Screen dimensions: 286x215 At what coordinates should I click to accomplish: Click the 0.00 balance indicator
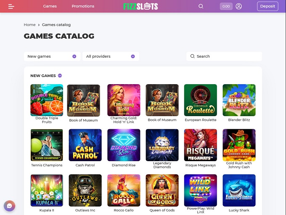click(x=226, y=6)
